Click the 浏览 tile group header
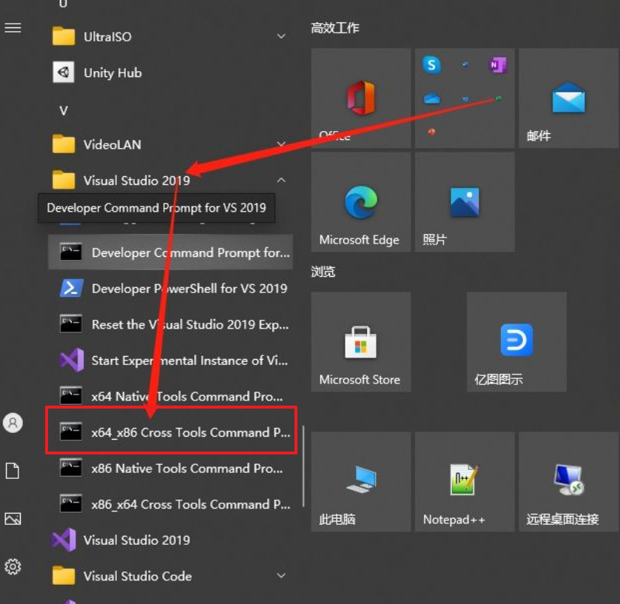Viewport: 620px width, 604px height. pos(323,272)
